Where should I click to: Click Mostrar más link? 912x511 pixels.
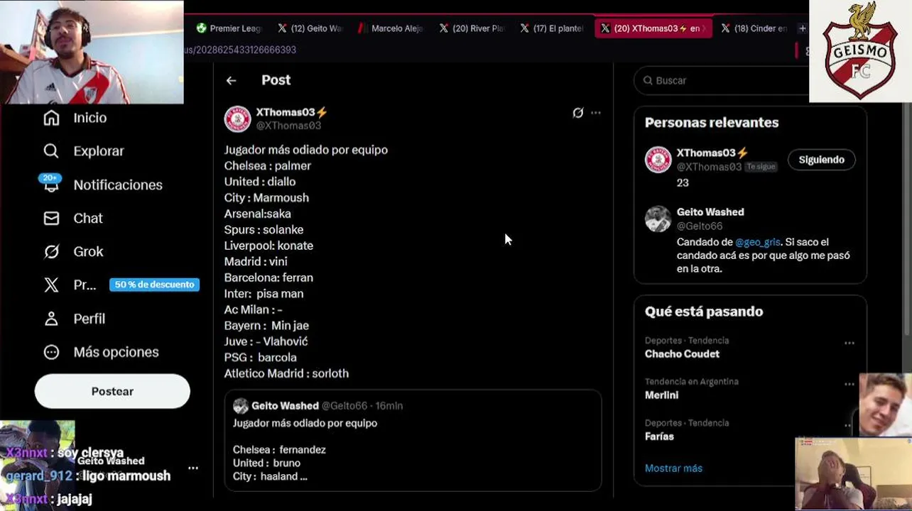(x=673, y=468)
